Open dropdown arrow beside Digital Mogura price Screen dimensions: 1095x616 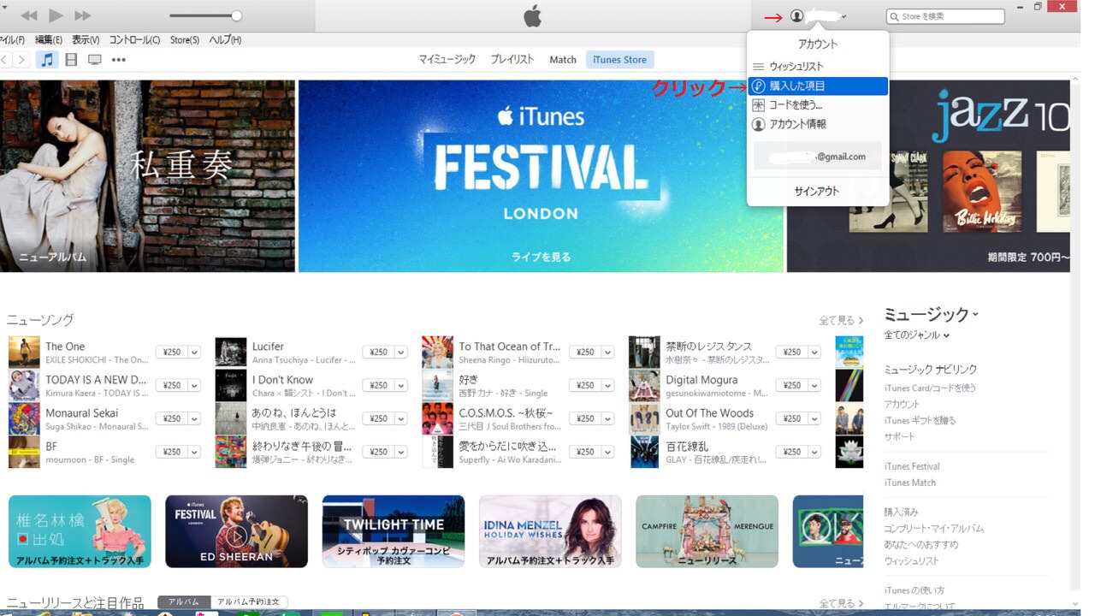(814, 386)
